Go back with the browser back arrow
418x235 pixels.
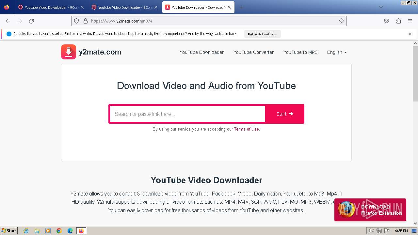click(x=8, y=21)
